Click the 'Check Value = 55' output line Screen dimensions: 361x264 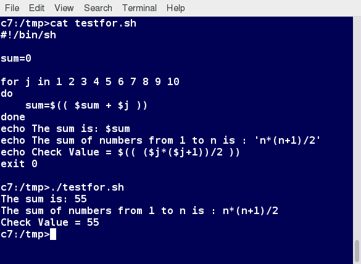(50, 223)
